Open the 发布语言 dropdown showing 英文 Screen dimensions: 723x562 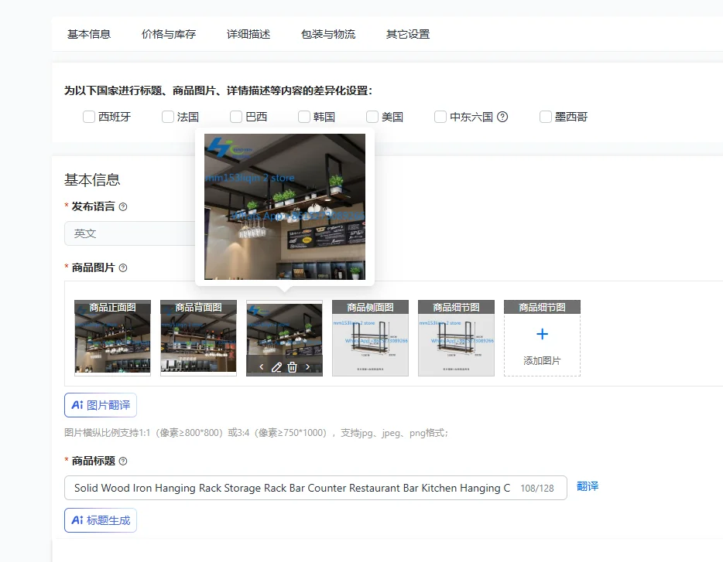(x=130, y=233)
